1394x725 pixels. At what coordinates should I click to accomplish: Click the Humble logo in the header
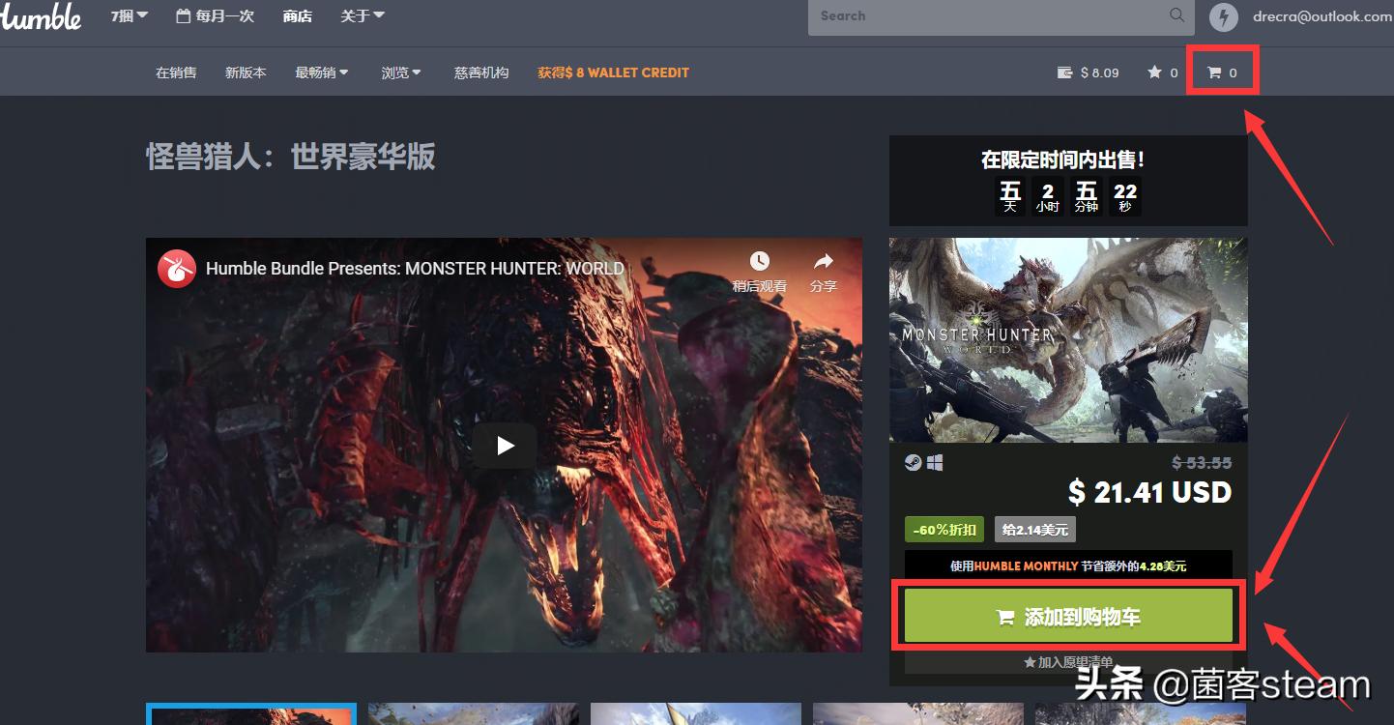pos(41,15)
